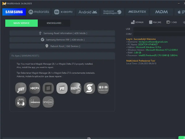Open the Bim wallet app icon

[103, 88]
